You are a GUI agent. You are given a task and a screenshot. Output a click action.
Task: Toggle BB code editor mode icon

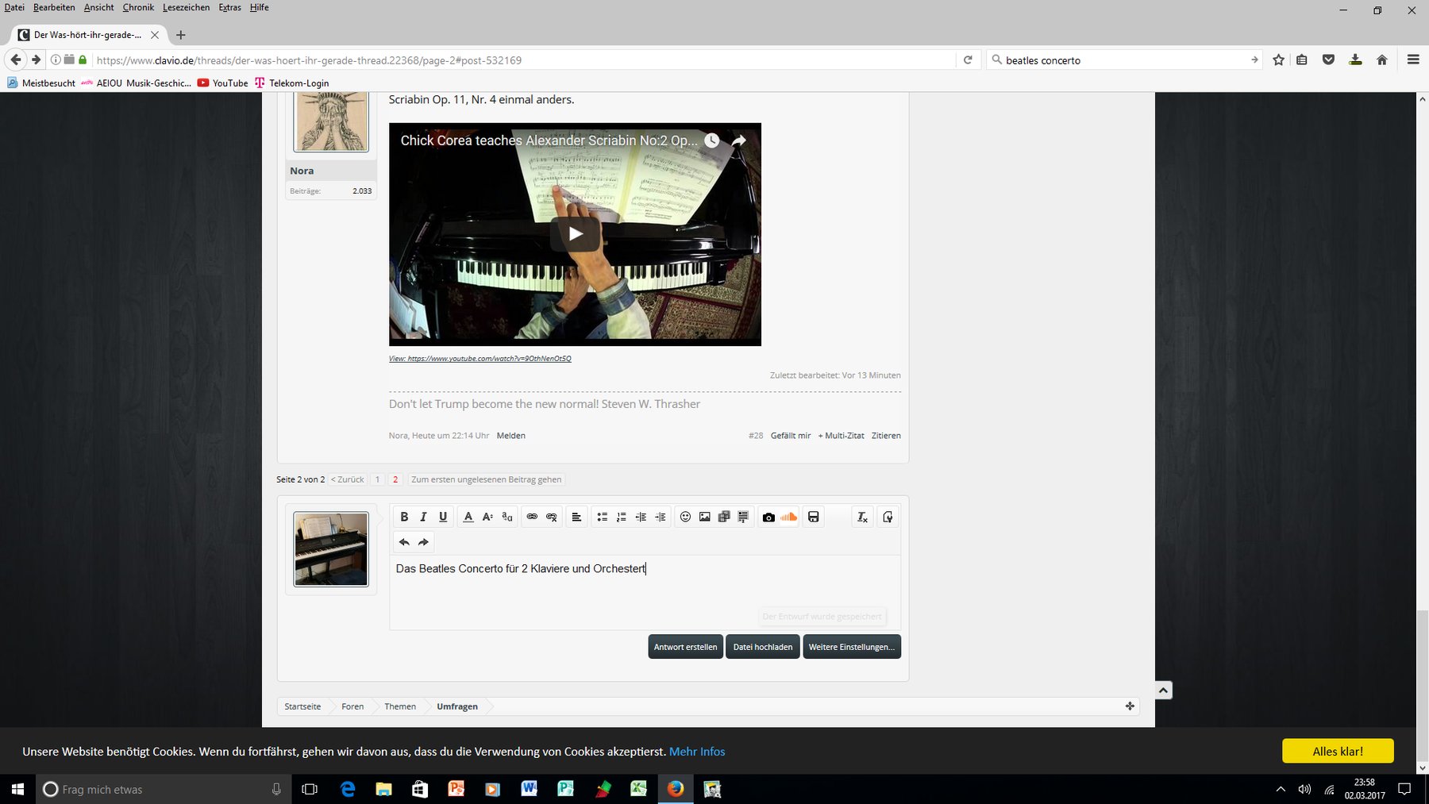(888, 517)
